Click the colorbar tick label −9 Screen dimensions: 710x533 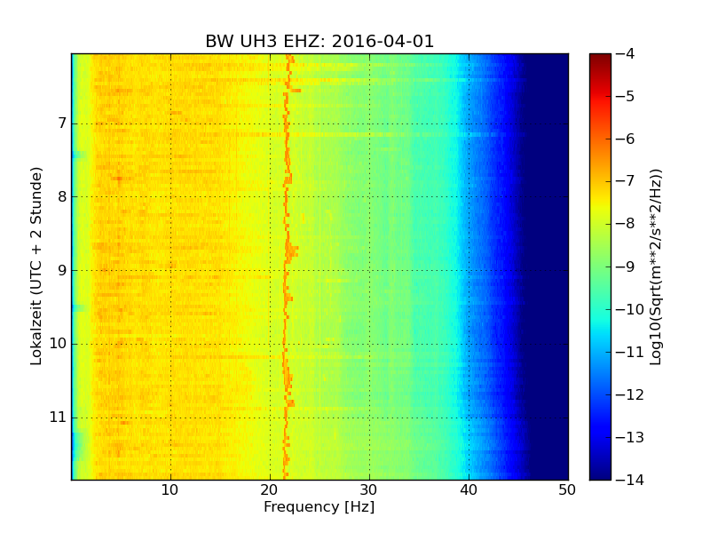pyautogui.click(x=625, y=266)
